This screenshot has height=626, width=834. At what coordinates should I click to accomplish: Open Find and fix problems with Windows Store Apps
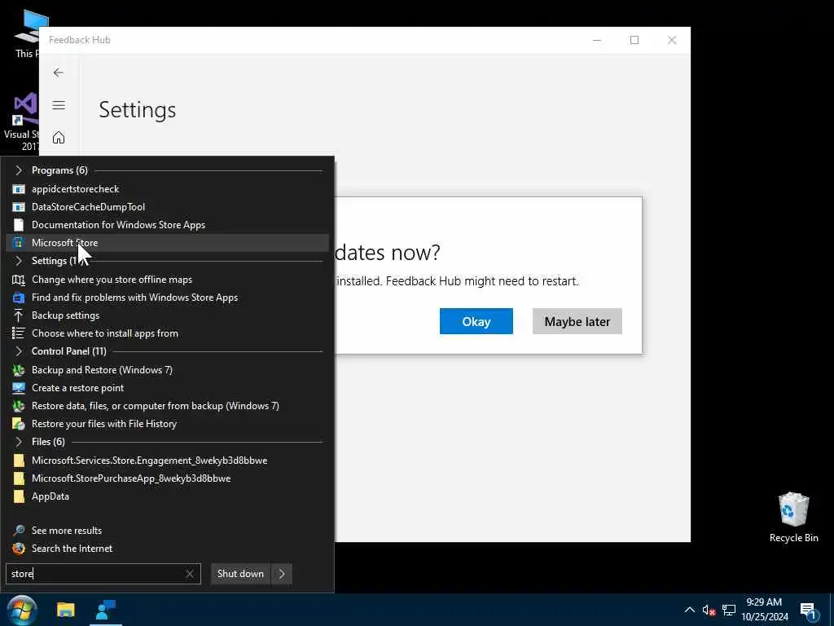(x=168, y=298)
